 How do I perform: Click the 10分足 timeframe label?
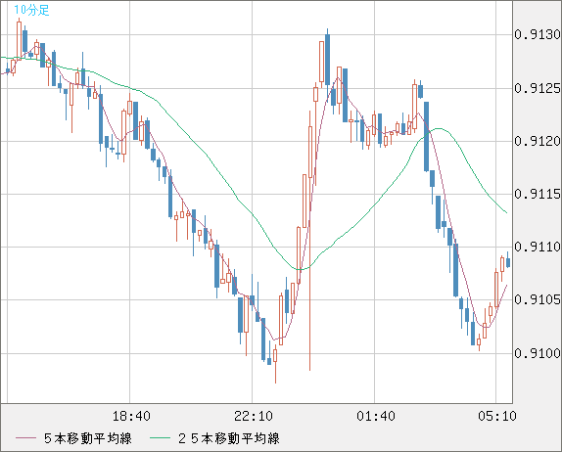tap(31, 10)
